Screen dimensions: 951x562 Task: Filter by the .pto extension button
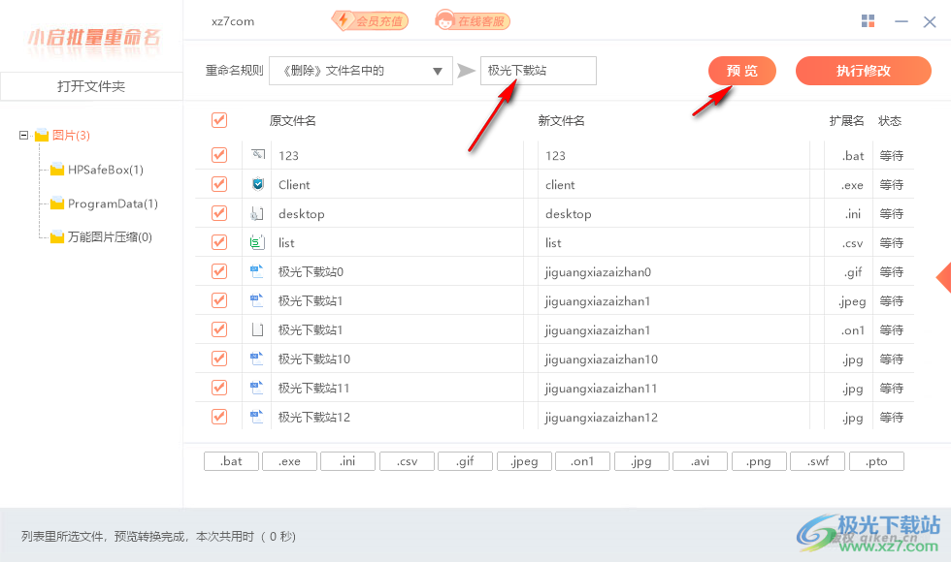pos(876,461)
